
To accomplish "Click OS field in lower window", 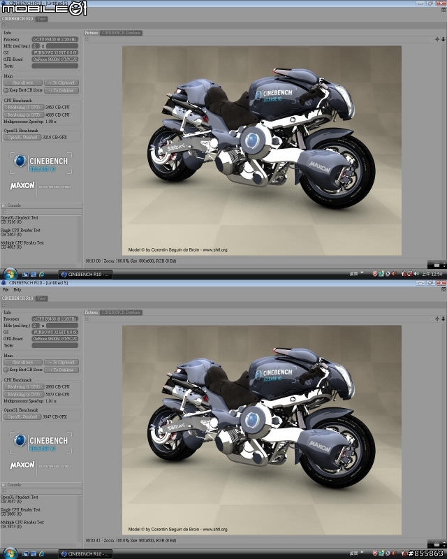I will point(55,333).
